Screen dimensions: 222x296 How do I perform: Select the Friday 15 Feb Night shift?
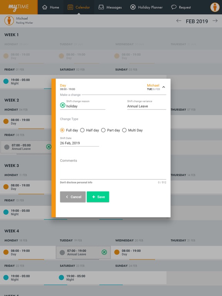click(26, 212)
